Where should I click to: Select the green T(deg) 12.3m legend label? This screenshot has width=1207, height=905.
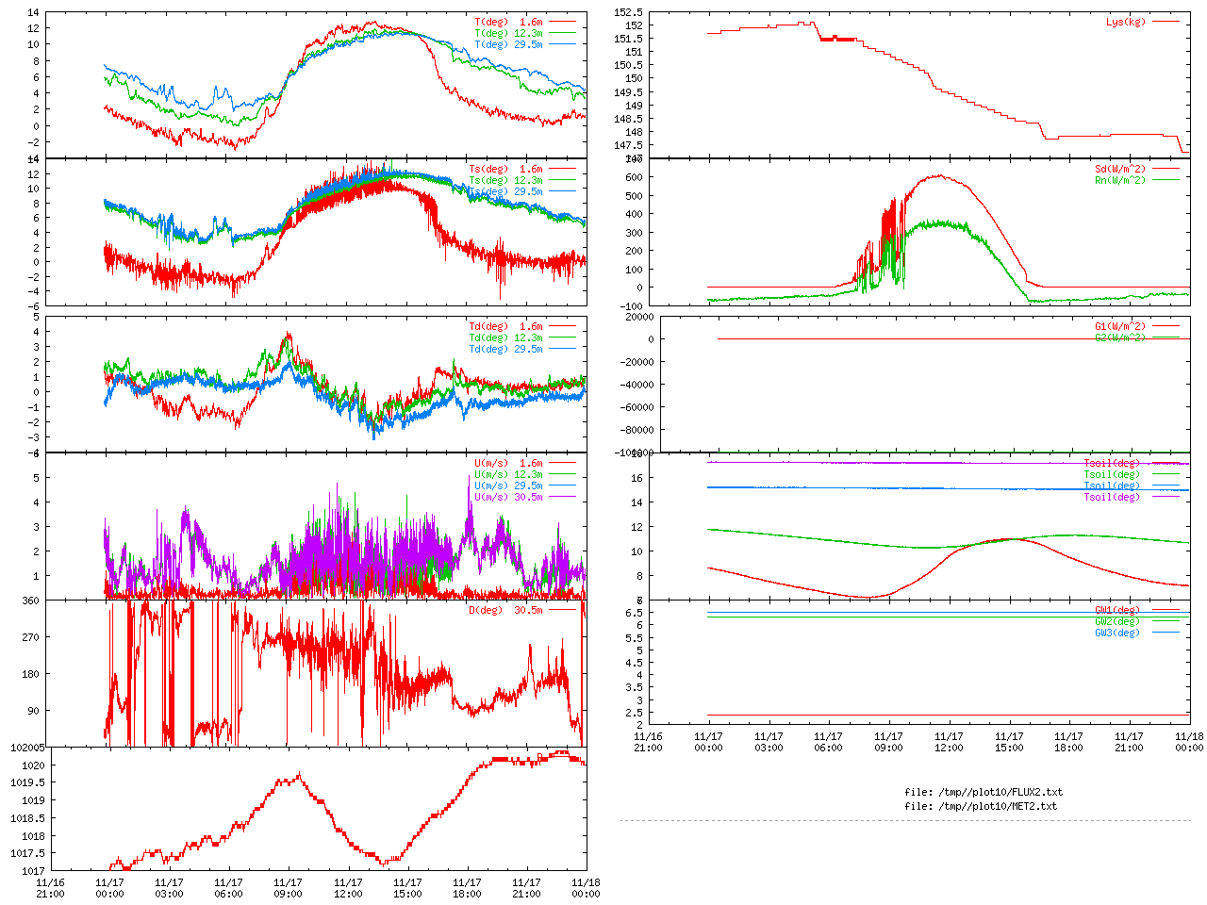(508, 33)
